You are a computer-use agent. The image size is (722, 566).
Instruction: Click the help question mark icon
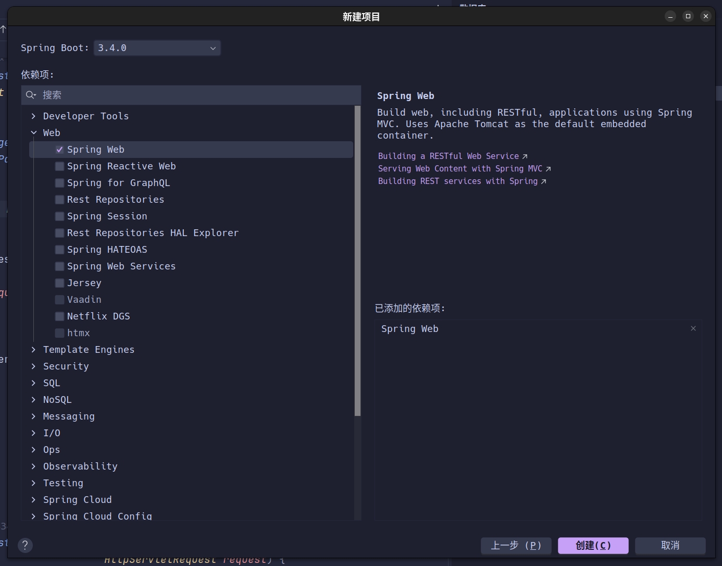[25, 545]
